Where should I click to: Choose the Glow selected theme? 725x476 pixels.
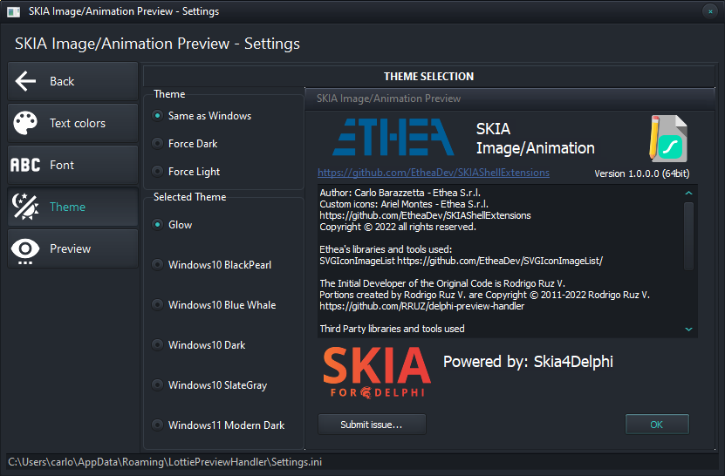pos(172,225)
